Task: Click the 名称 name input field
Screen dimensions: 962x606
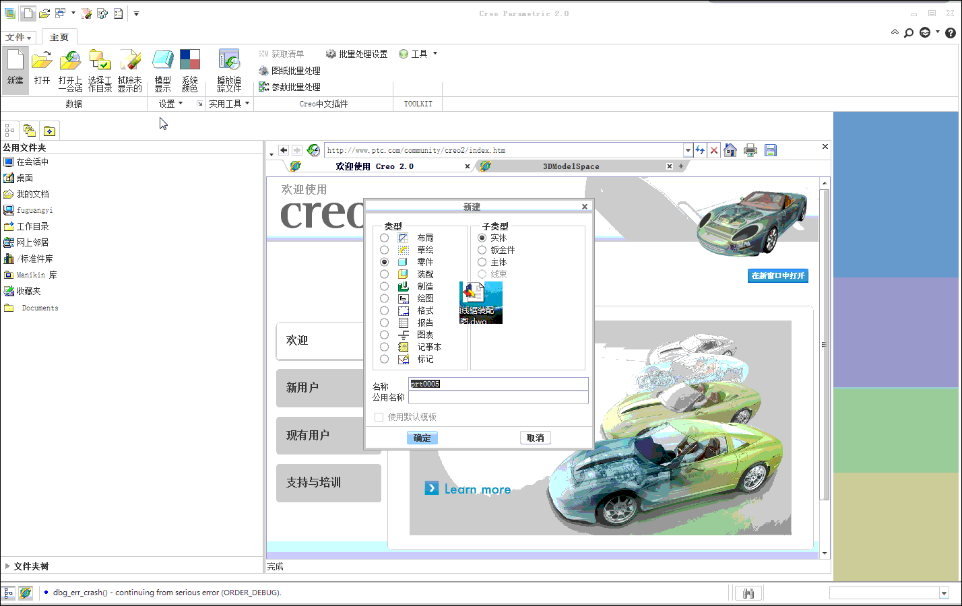Action: pyautogui.click(x=499, y=384)
